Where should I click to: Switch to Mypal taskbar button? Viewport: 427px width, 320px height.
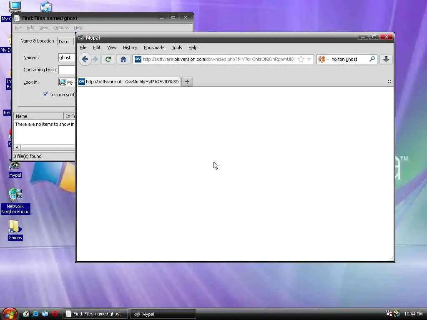[x=163, y=314]
